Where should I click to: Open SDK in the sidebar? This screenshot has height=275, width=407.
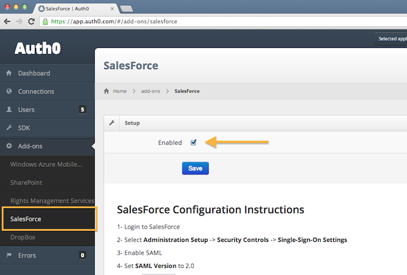pos(47,128)
